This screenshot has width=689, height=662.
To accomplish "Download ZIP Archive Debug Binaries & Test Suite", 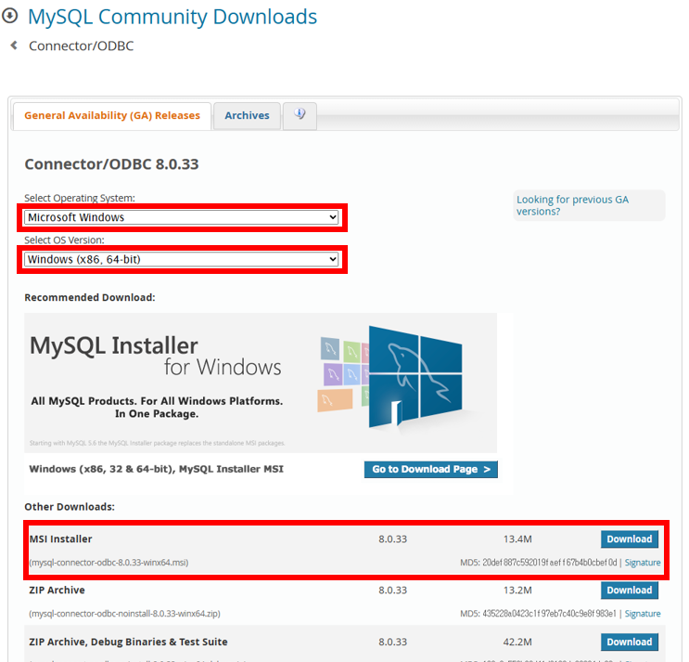I will point(630,643).
